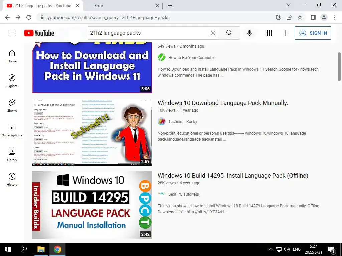Click the Chrome address bar URL
This screenshot has height=256, width=342.
click(108, 17)
